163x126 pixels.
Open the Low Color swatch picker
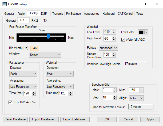(141, 32)
